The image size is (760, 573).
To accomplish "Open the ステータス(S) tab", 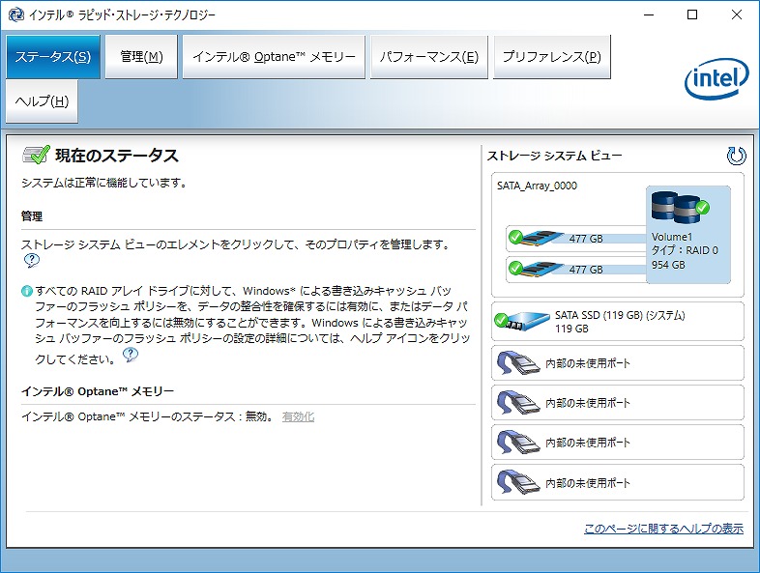I will coord(53,57).
